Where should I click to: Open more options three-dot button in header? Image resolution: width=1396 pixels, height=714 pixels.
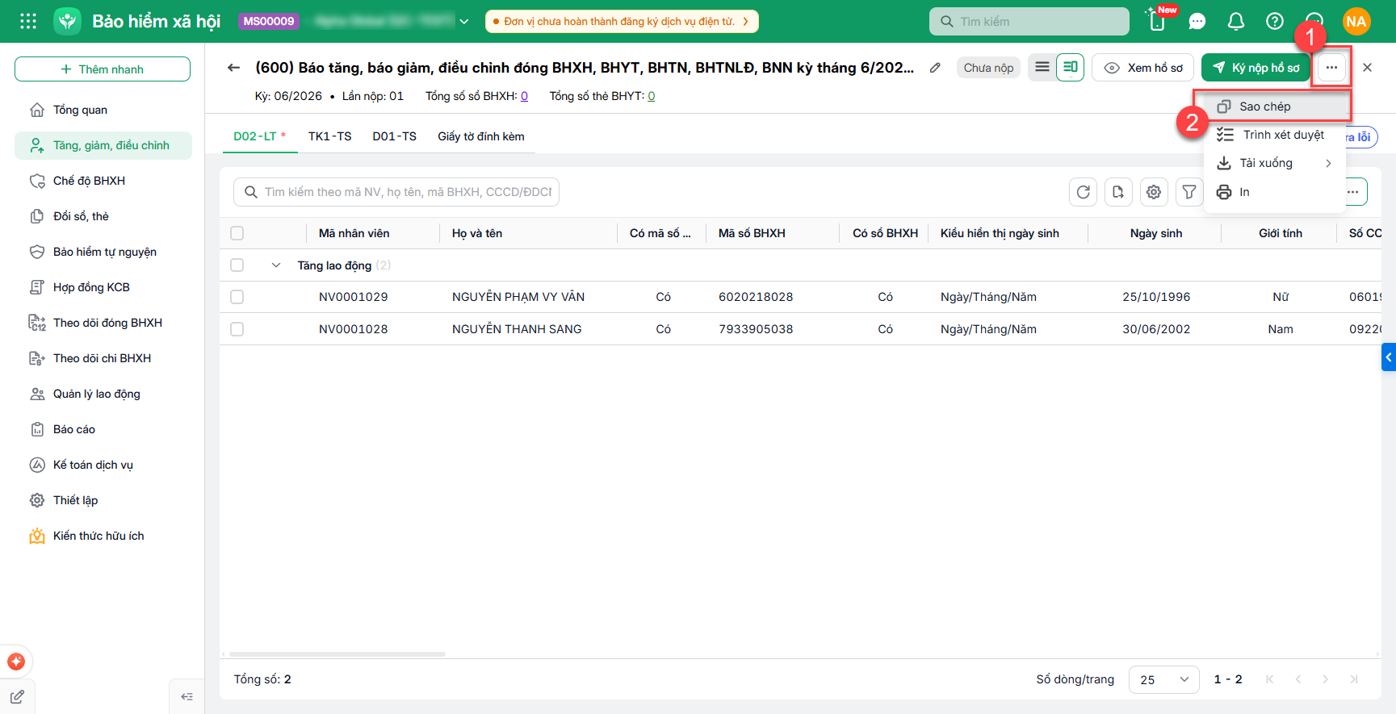click(1331, 68)
